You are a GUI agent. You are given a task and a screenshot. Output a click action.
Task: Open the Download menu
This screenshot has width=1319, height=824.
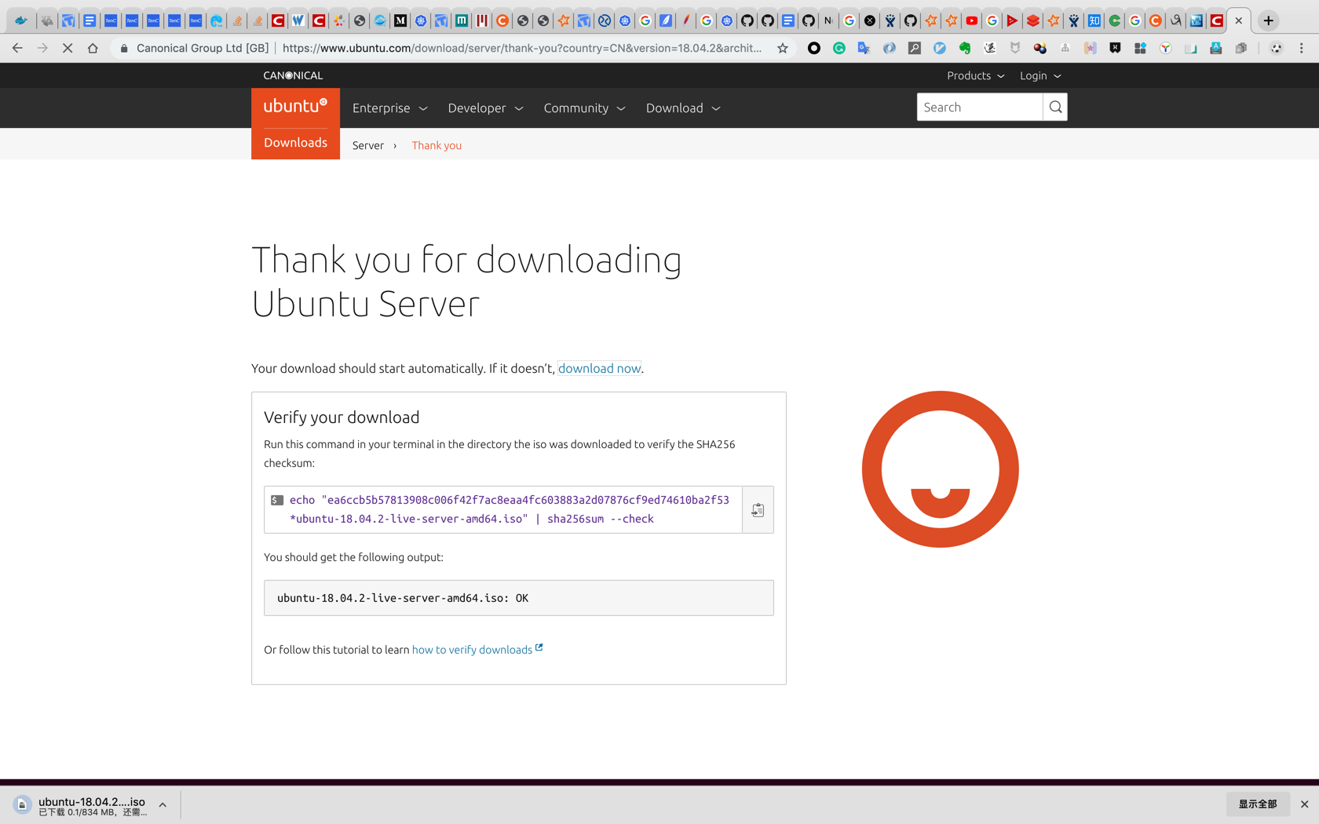(x=683, y=108)
